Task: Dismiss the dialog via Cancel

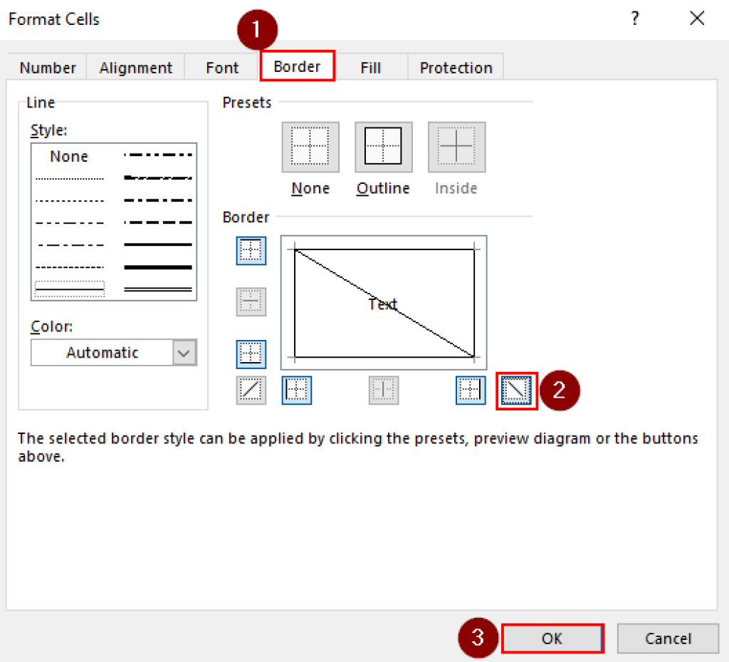Action: (667, 638)
